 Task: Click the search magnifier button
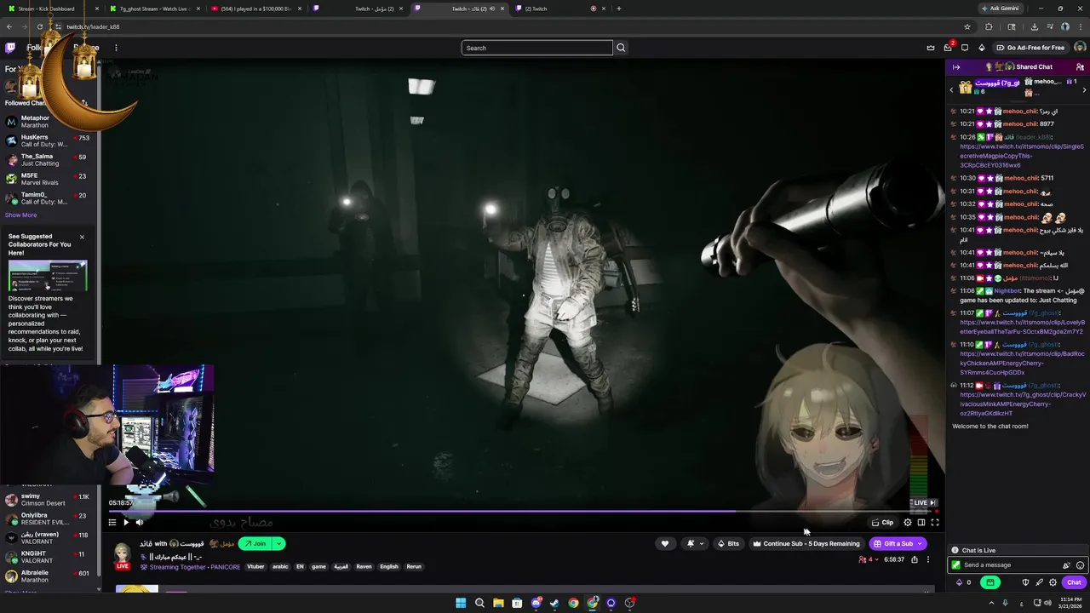coord(621,48)
